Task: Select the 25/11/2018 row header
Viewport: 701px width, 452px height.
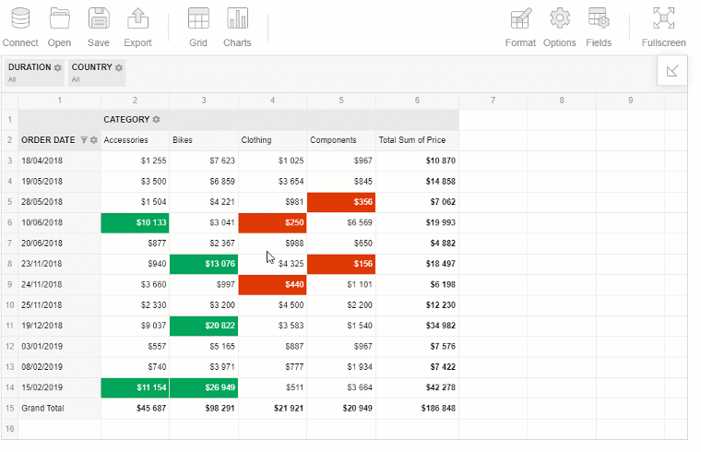Action: pos(59,305)
